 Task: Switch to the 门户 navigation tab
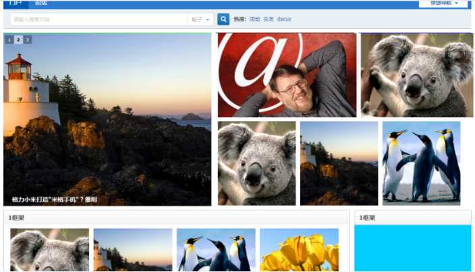pos(16,3)
